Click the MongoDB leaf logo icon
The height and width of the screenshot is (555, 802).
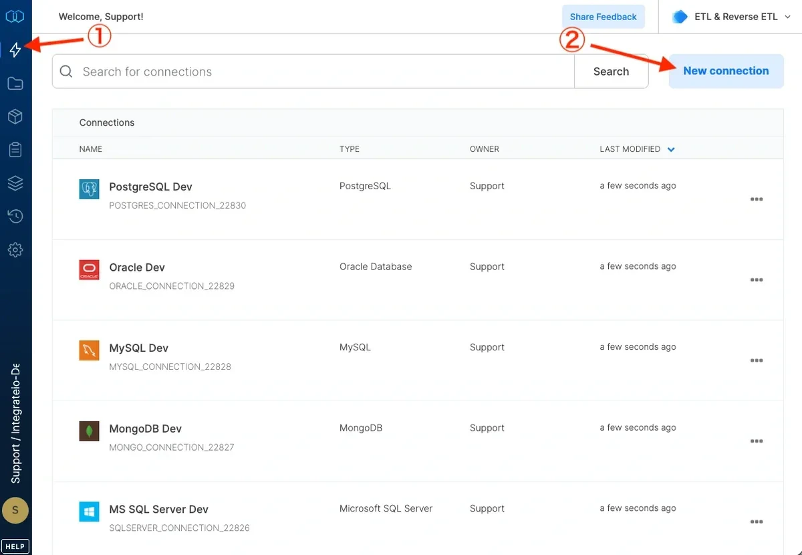pos(89,431)
